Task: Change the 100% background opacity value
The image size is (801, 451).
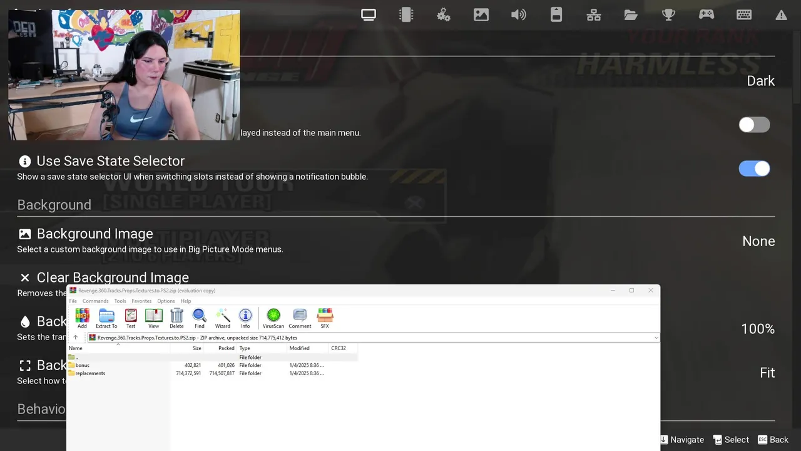Action: pyautogui.click(x=758, y=329)
